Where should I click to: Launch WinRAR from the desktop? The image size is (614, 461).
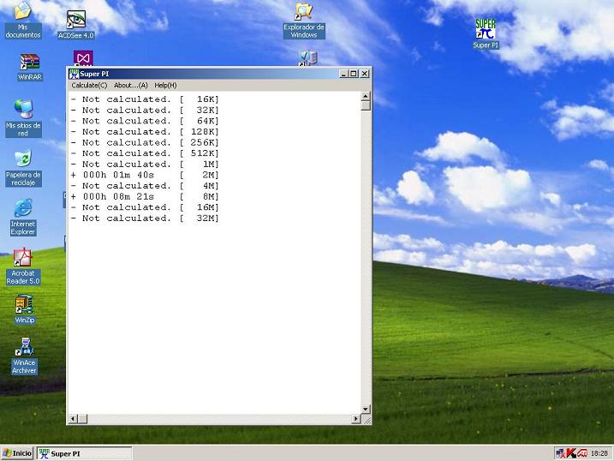(30, 63)
